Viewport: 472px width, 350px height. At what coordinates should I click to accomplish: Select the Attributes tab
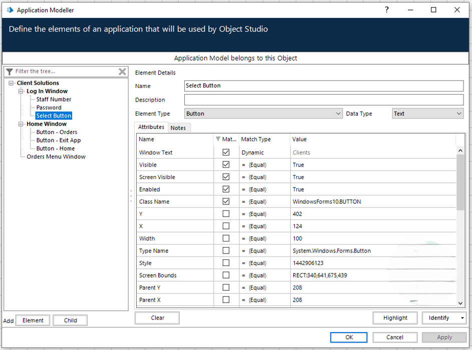tap(151, 127)
